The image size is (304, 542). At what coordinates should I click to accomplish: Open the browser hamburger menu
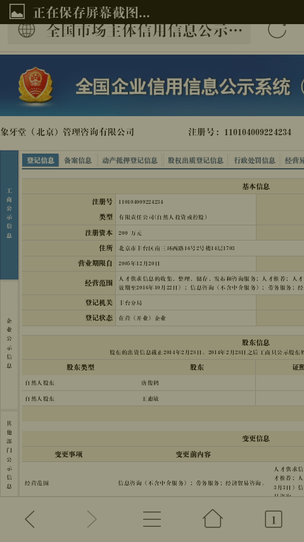[x=152, y=519]
